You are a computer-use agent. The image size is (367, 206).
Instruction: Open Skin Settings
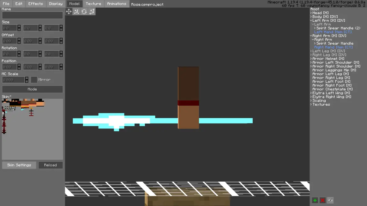point(19,165)
